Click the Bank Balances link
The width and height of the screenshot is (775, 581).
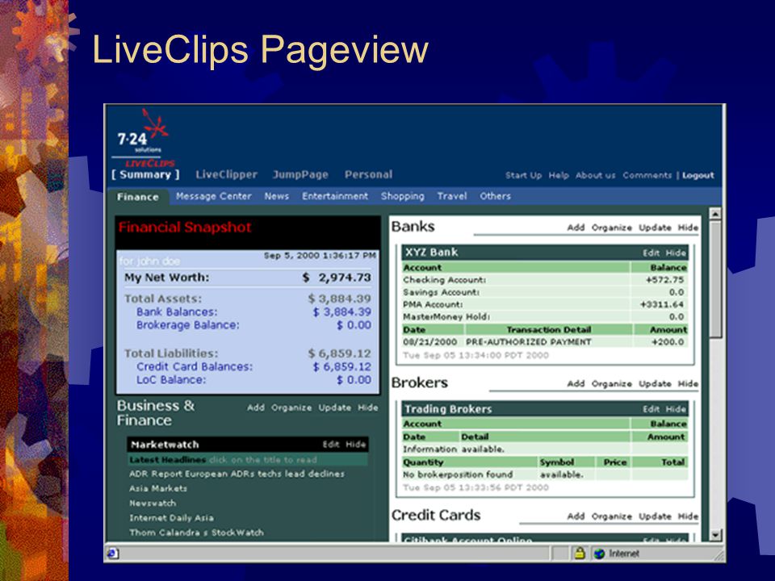[177, 312]
